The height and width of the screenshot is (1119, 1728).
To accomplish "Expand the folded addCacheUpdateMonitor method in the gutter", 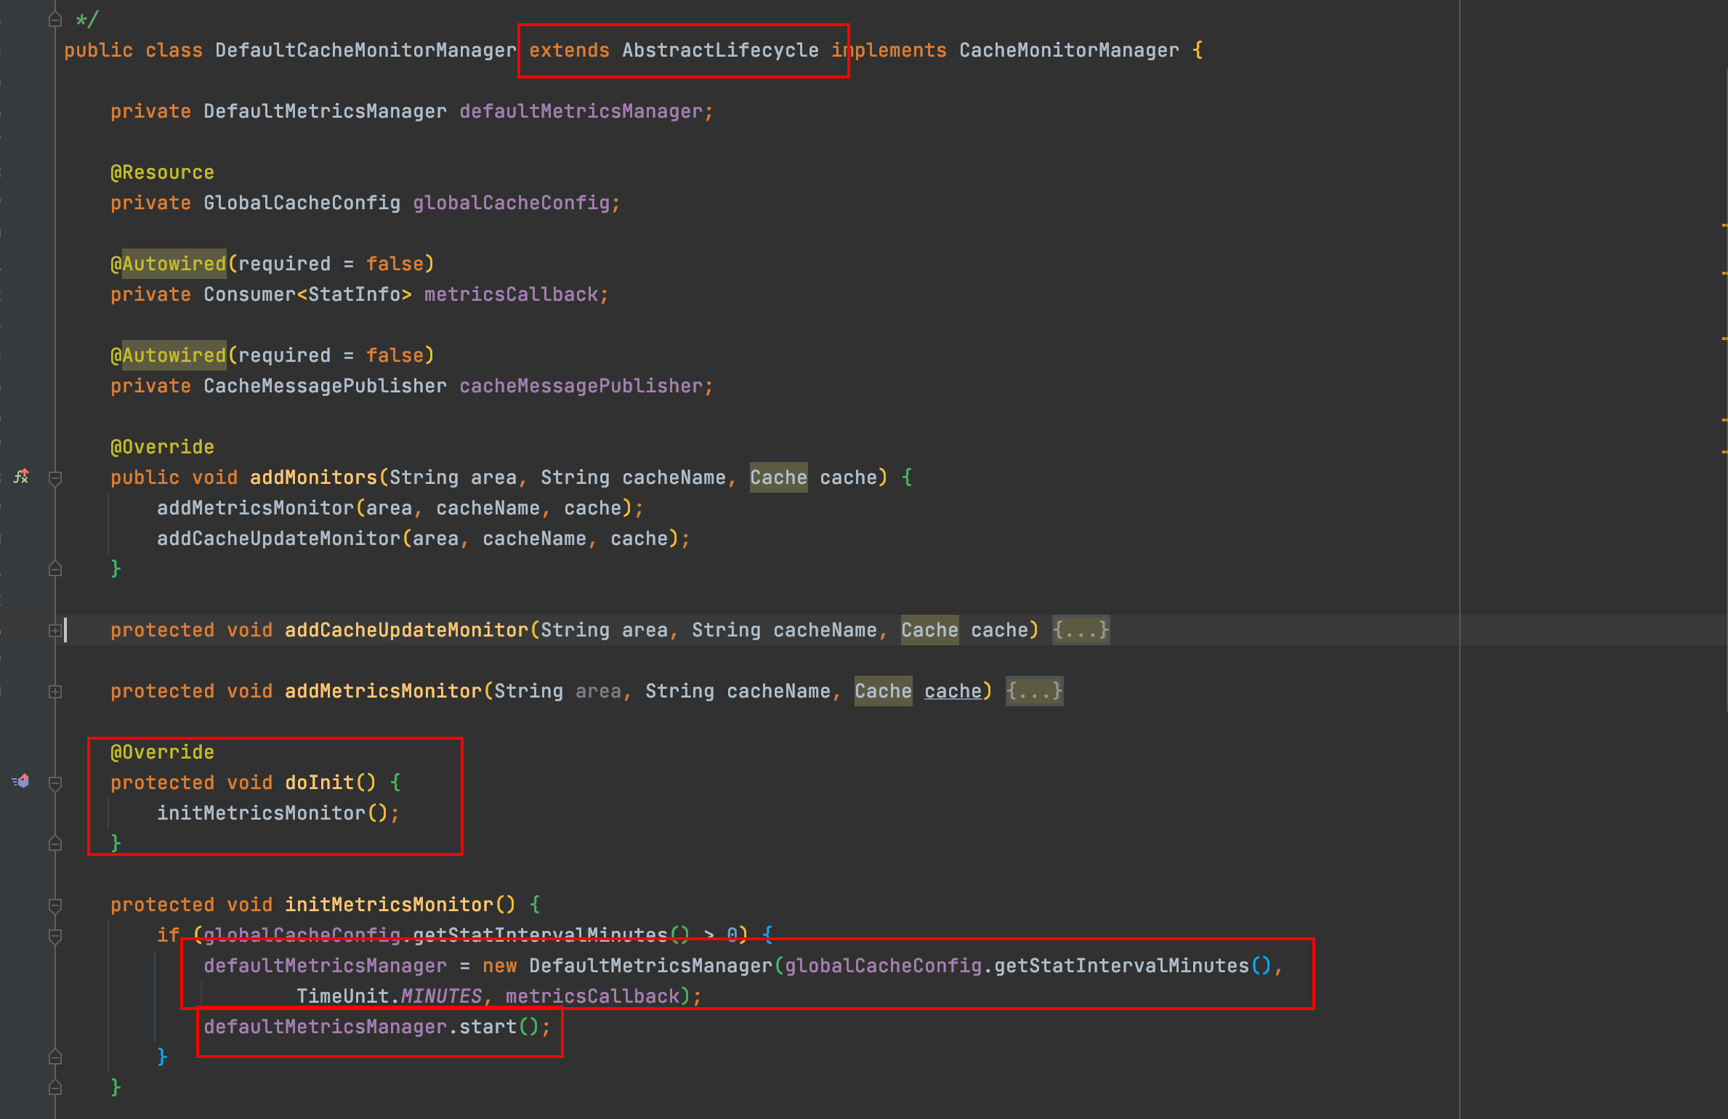I will (54, 630).
